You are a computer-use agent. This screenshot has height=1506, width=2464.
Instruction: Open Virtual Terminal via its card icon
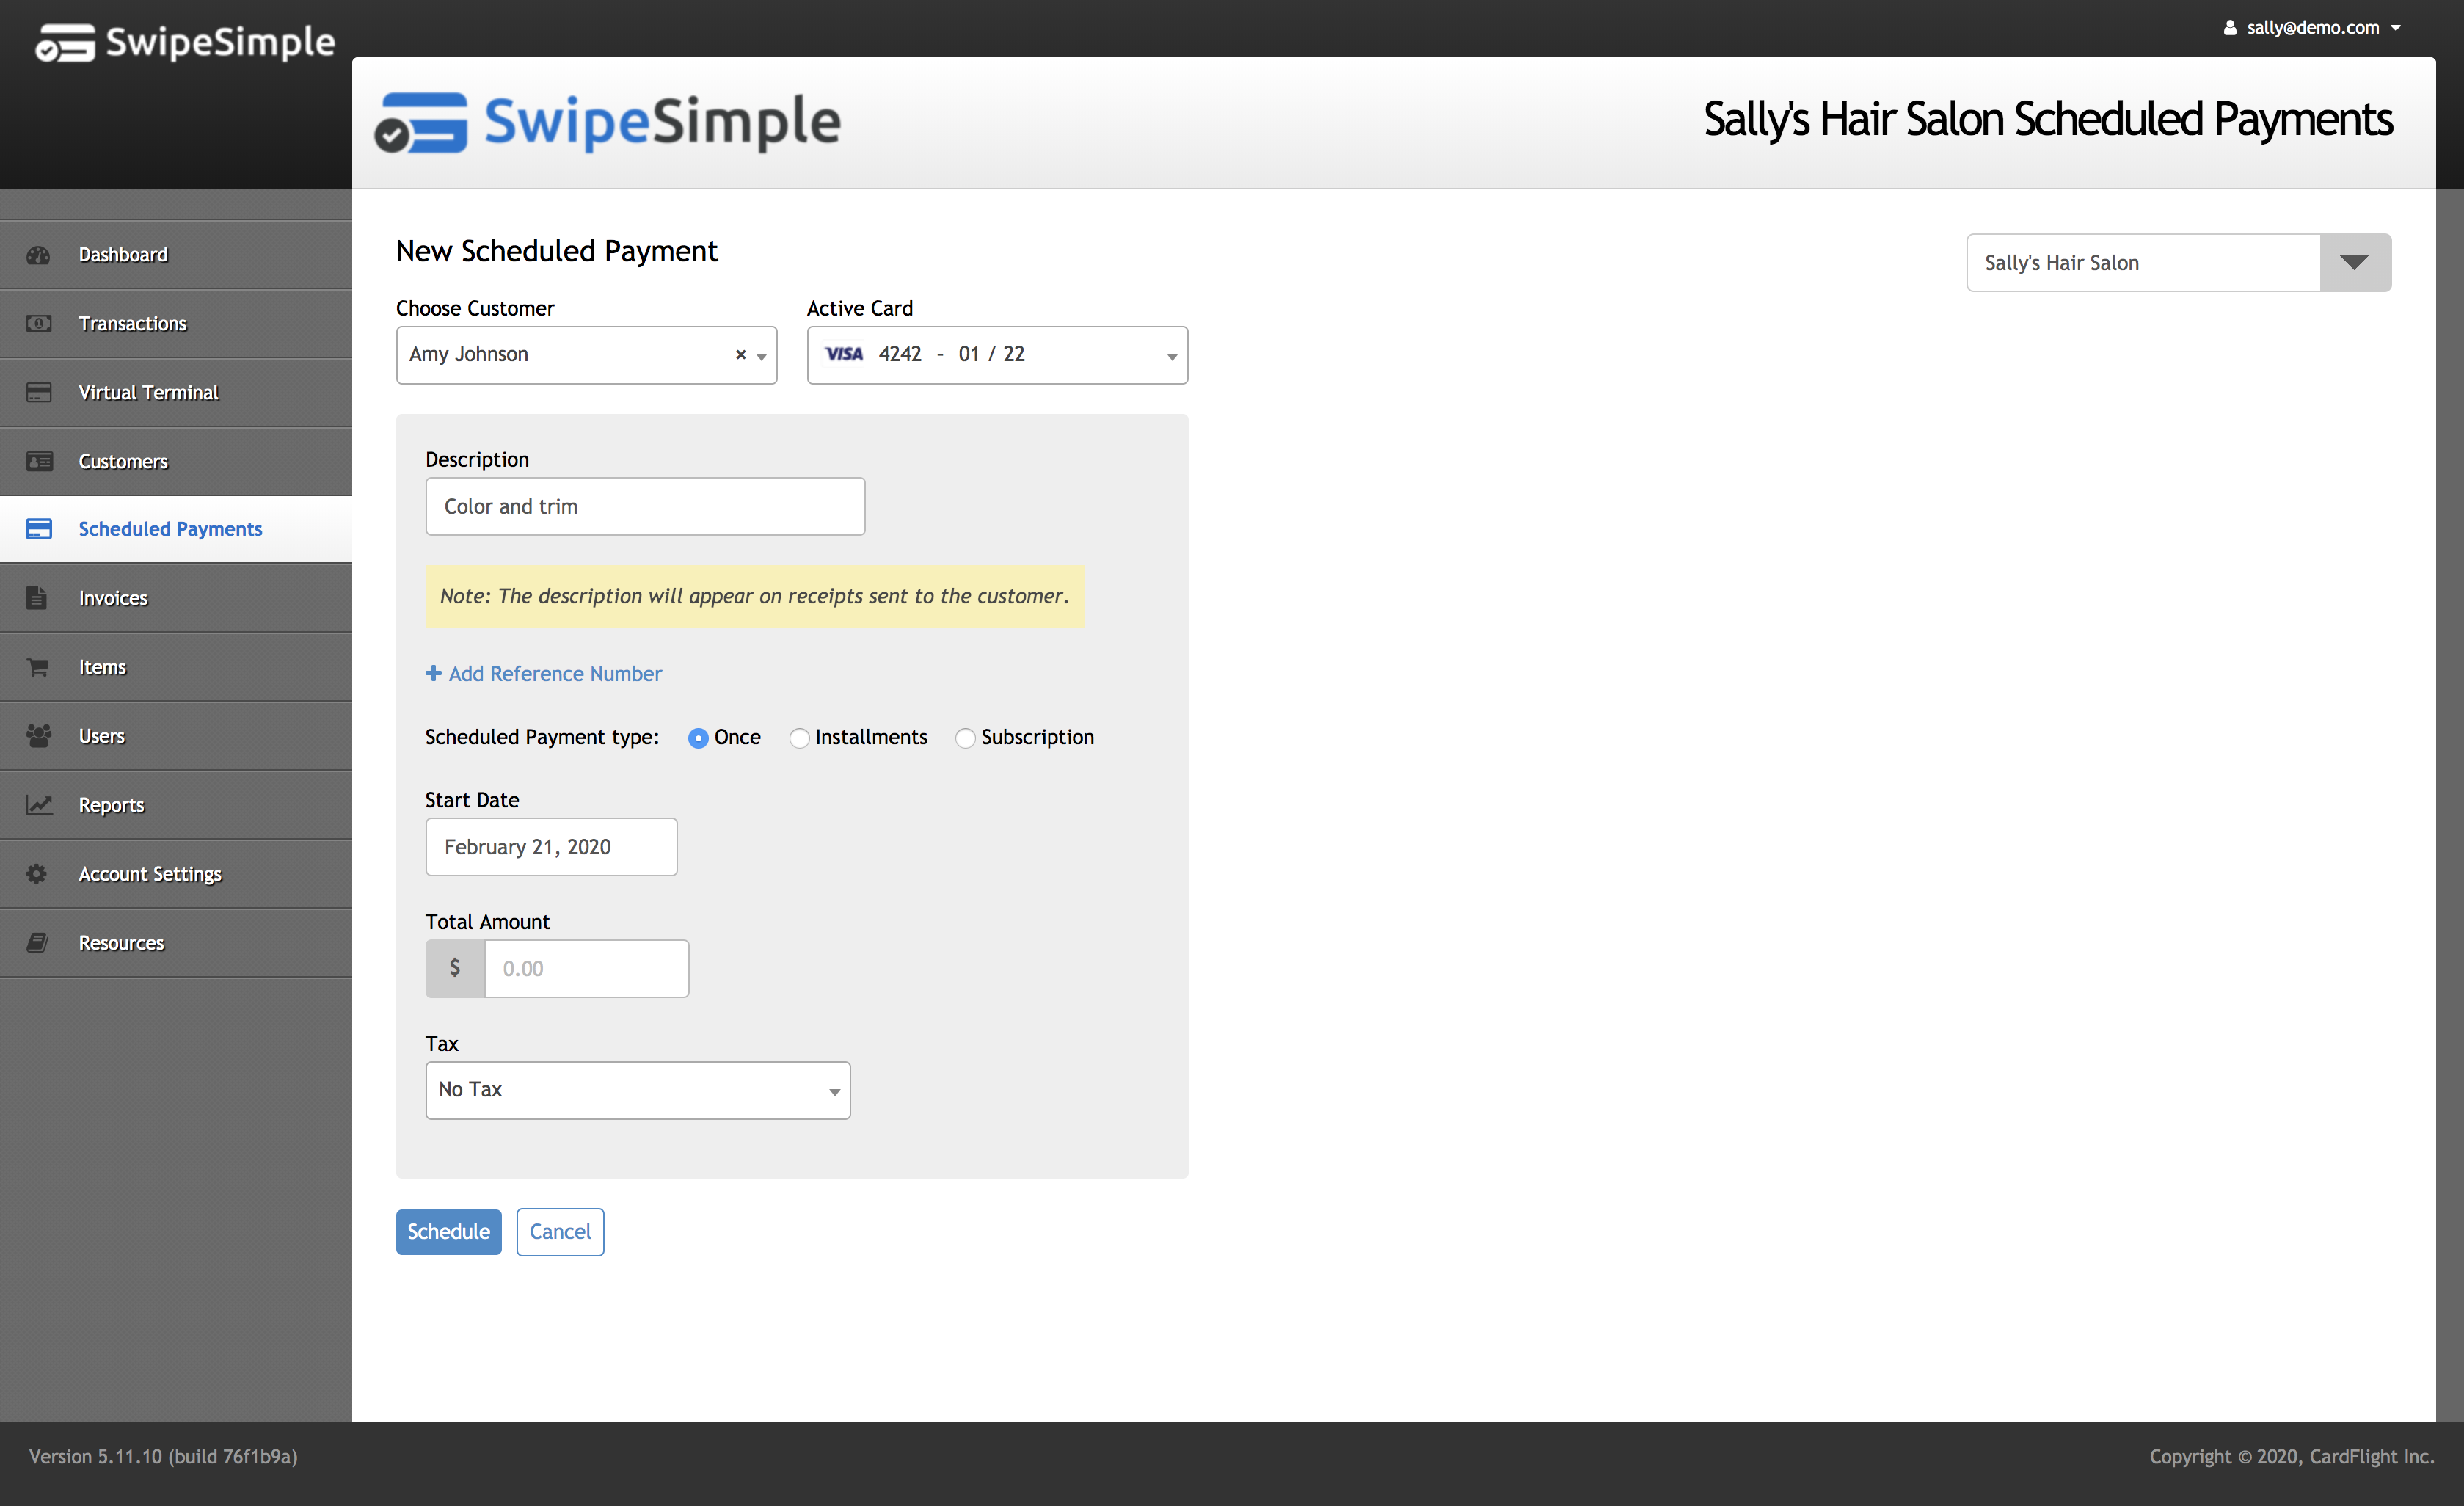(39, 392)
